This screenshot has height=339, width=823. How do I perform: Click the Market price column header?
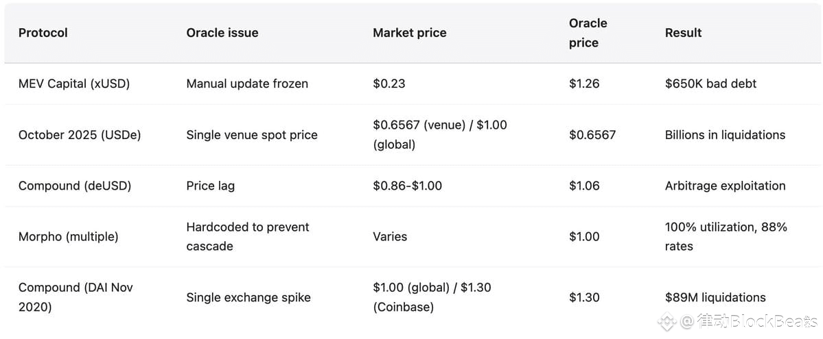(409, 32)
